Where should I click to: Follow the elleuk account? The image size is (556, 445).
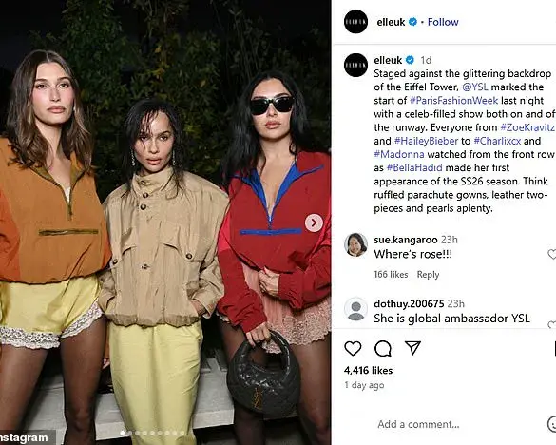click(x=443, y=22)
